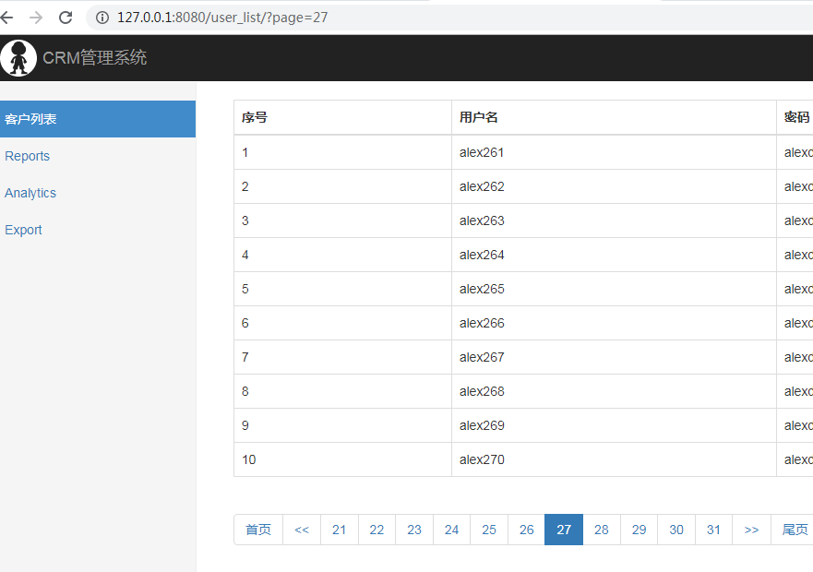Open Analytics in the sidebar

[x=30, y=193]
